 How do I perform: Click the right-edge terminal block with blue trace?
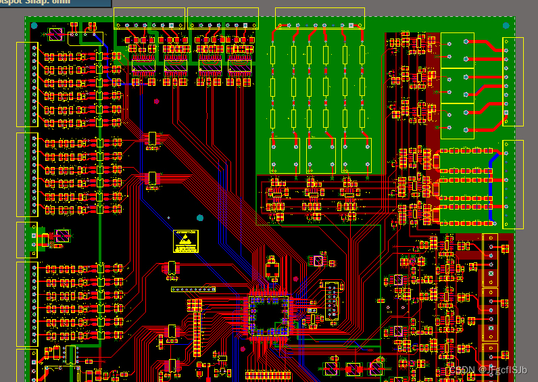click(x=513, y=185)
